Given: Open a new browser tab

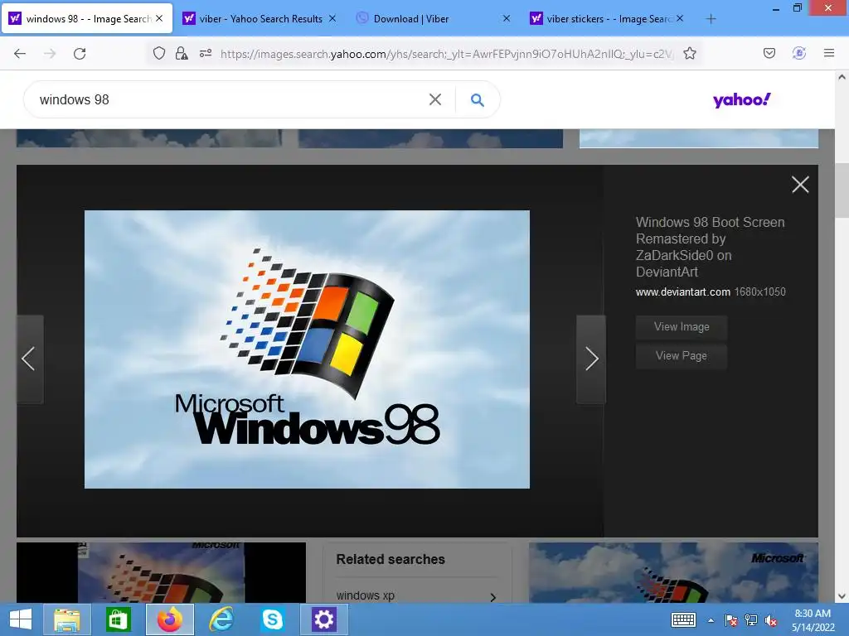Looking at the screenshot, I should coord(711,19).
